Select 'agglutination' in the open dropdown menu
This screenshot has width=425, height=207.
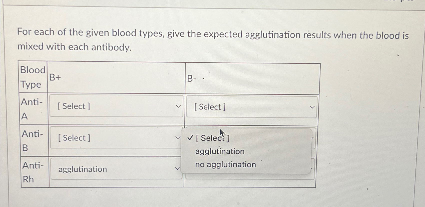pos(220,151)
